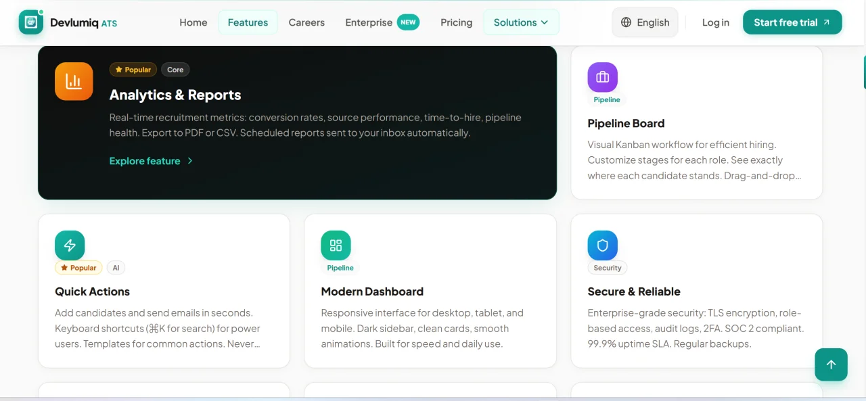
Task: Click the scroll-to-top arrow button
Action: [x=831, y=364]
